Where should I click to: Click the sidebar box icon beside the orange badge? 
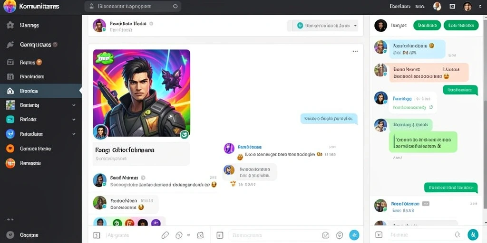[10, 62]
